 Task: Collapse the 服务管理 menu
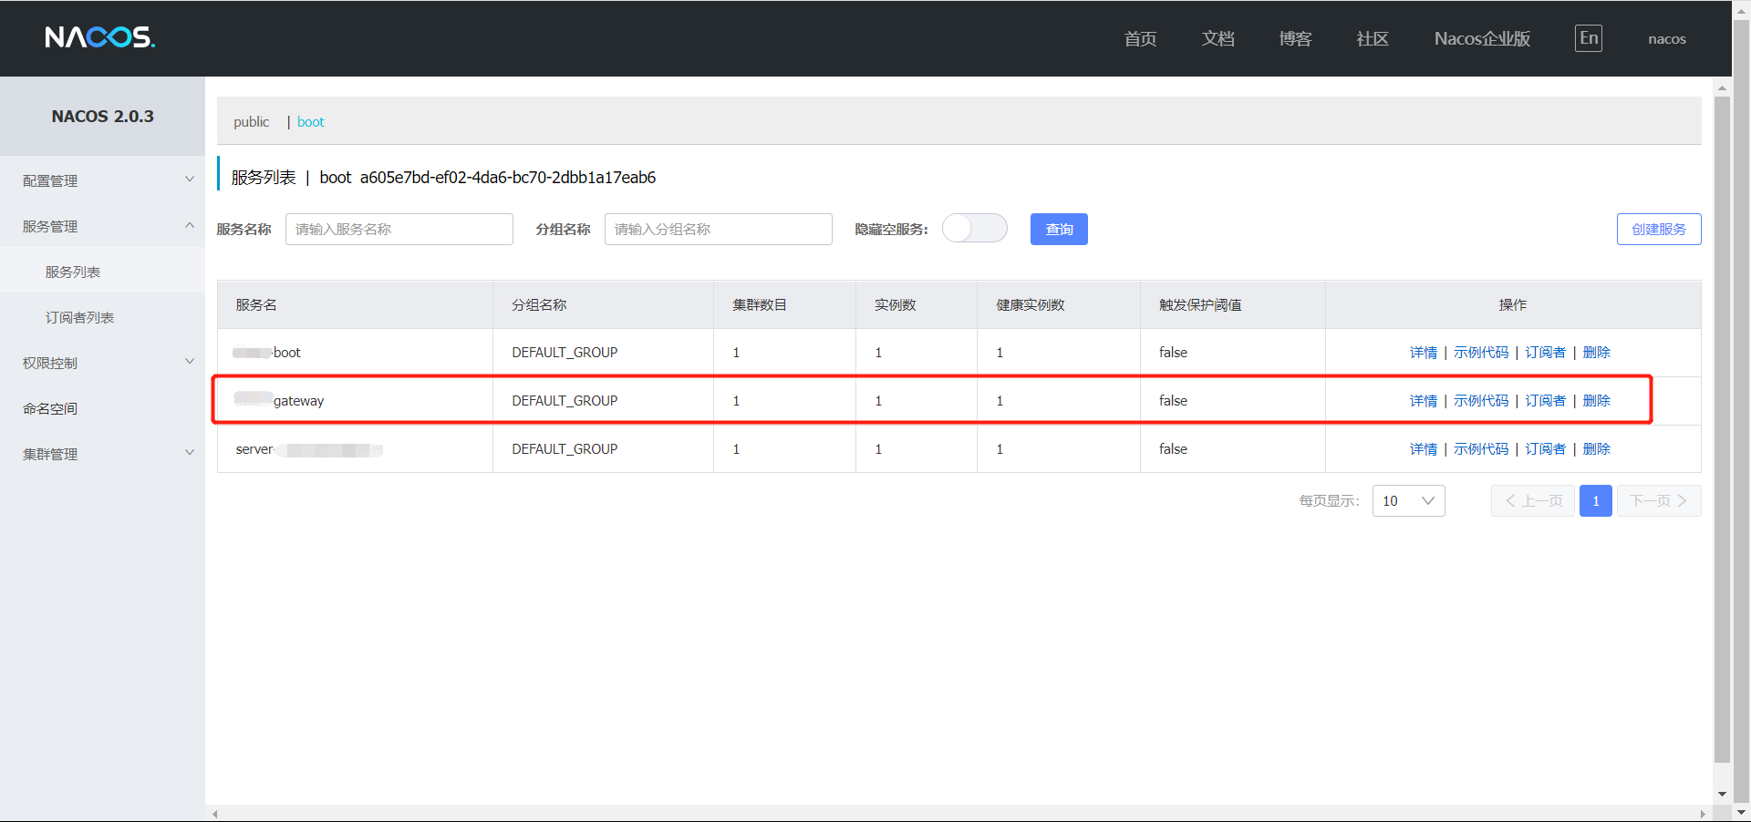[x=102, y=226]
